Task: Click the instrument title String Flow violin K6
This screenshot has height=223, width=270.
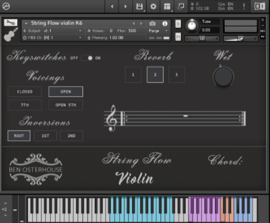Action: (56, 23)
